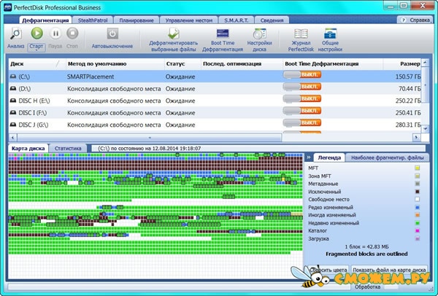
Task: Select the DISC I (F:\) drive
Action: [215, 113]
